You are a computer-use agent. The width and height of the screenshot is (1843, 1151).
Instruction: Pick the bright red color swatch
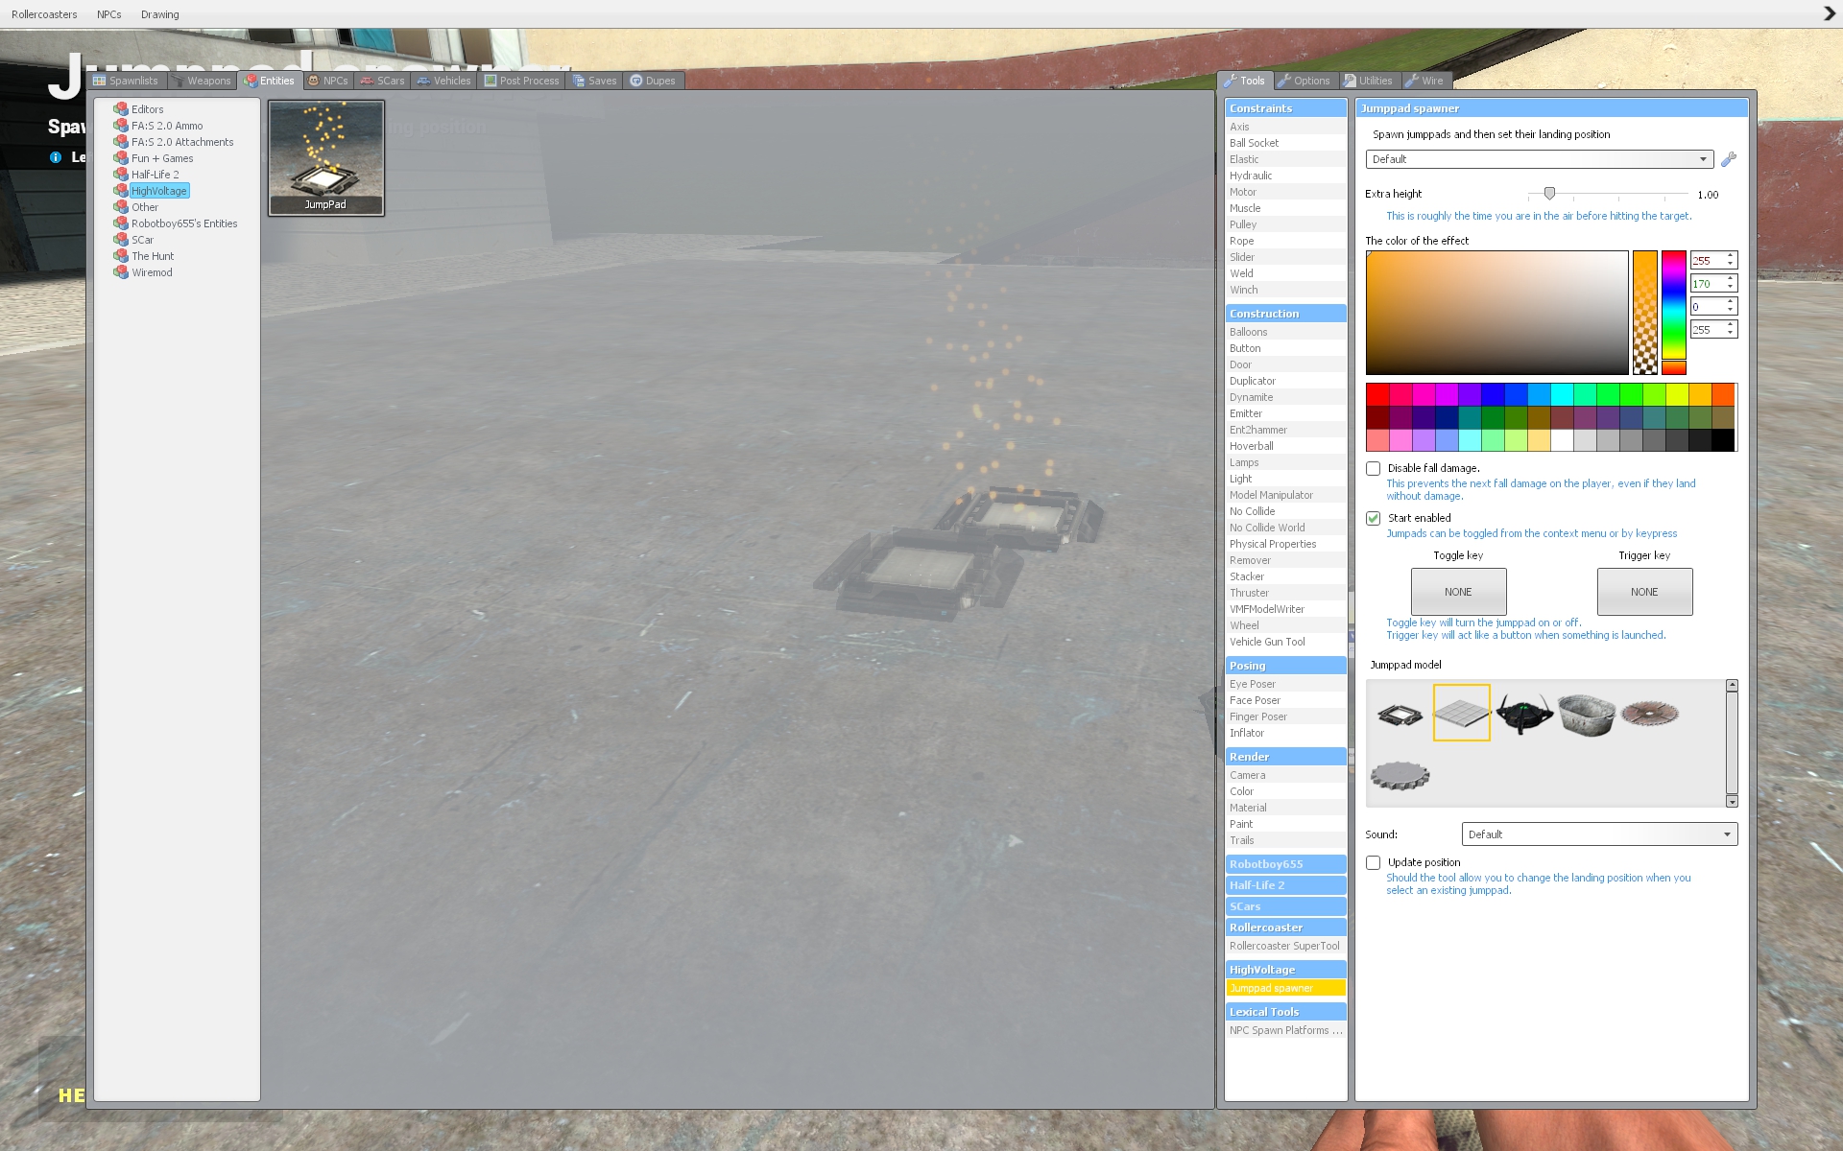coord(1377,394)
